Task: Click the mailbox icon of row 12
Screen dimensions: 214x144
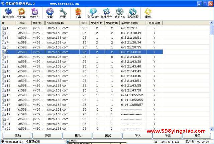Action: [4, 81]
